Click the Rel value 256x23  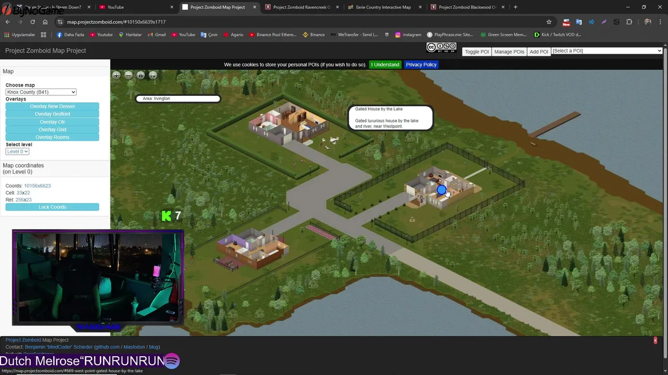23,200
